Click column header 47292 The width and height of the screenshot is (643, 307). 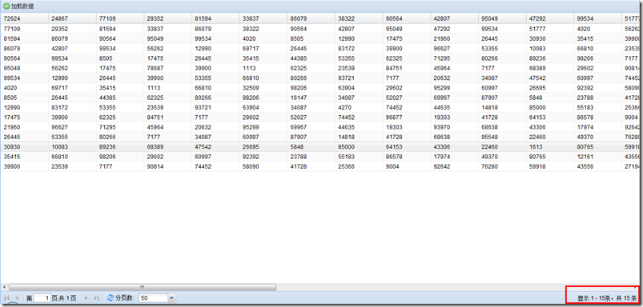click(550, 18)
